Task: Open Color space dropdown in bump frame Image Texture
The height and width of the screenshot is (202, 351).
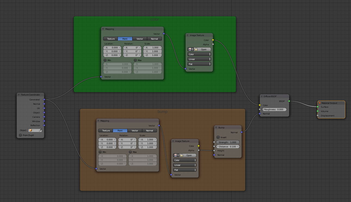Action: [x=185, y=160]
